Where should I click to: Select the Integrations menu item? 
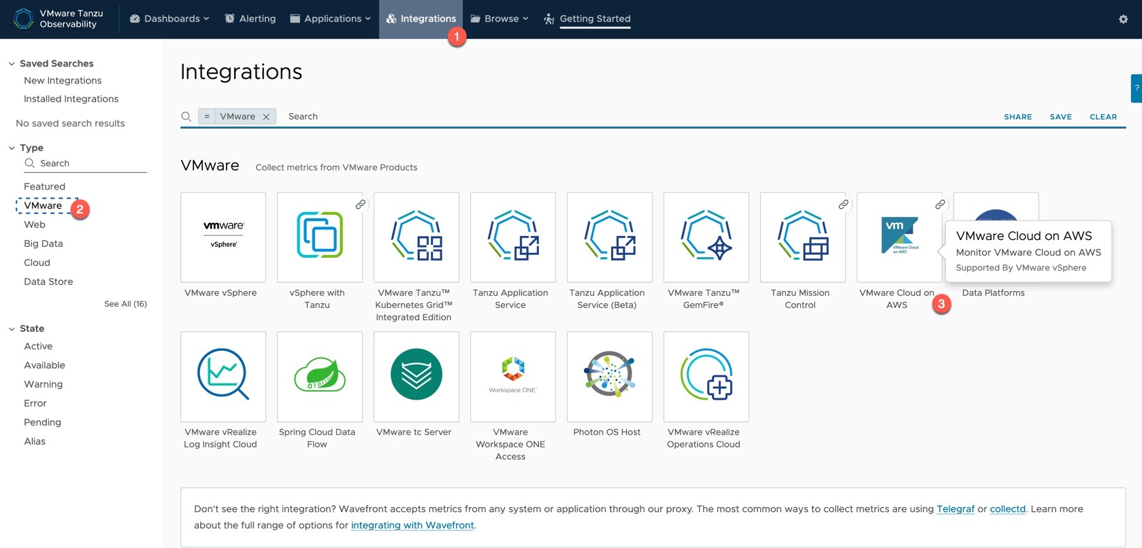tap(421, 19)
